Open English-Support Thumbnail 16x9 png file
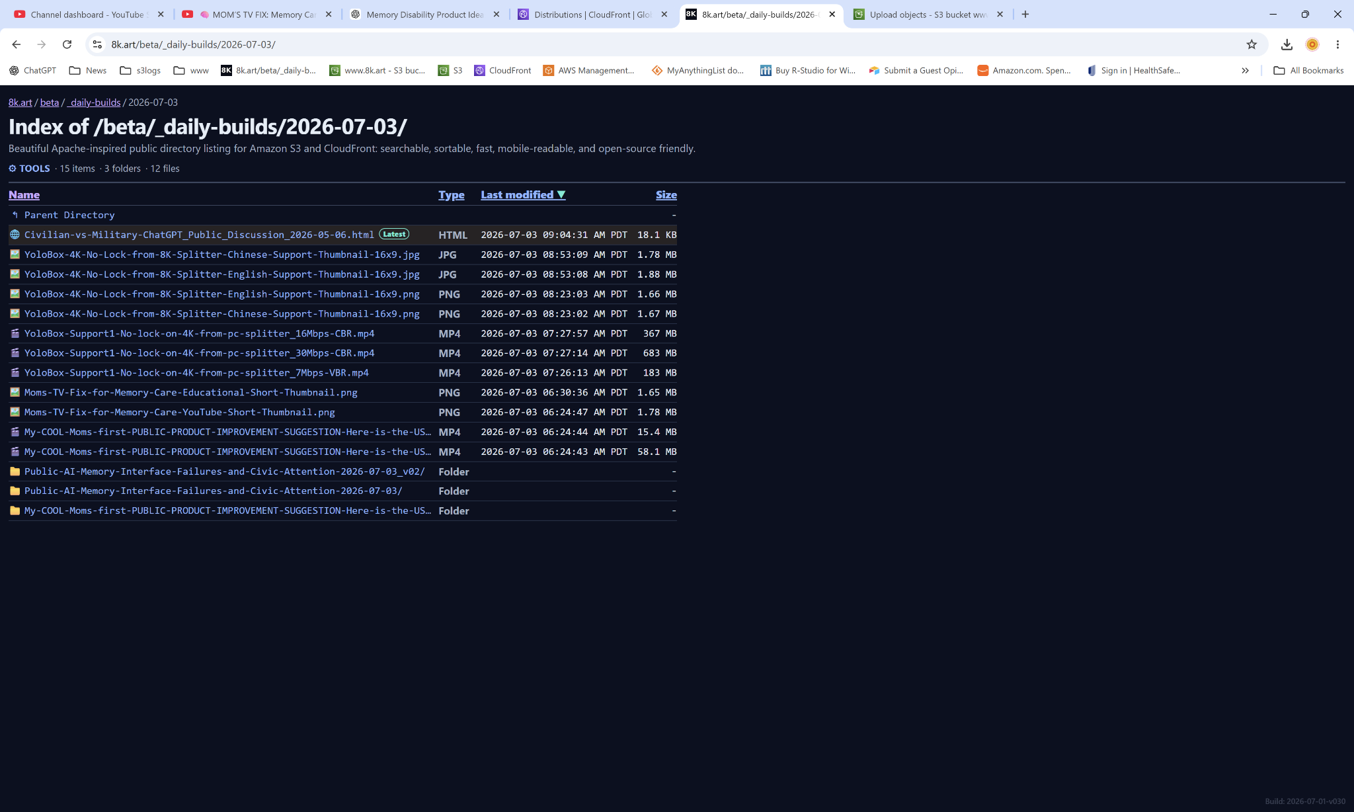The width and height of the screenshot is (1354, 812). point(222,294)
